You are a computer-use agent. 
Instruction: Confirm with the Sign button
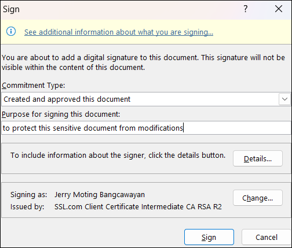(209, 237)
